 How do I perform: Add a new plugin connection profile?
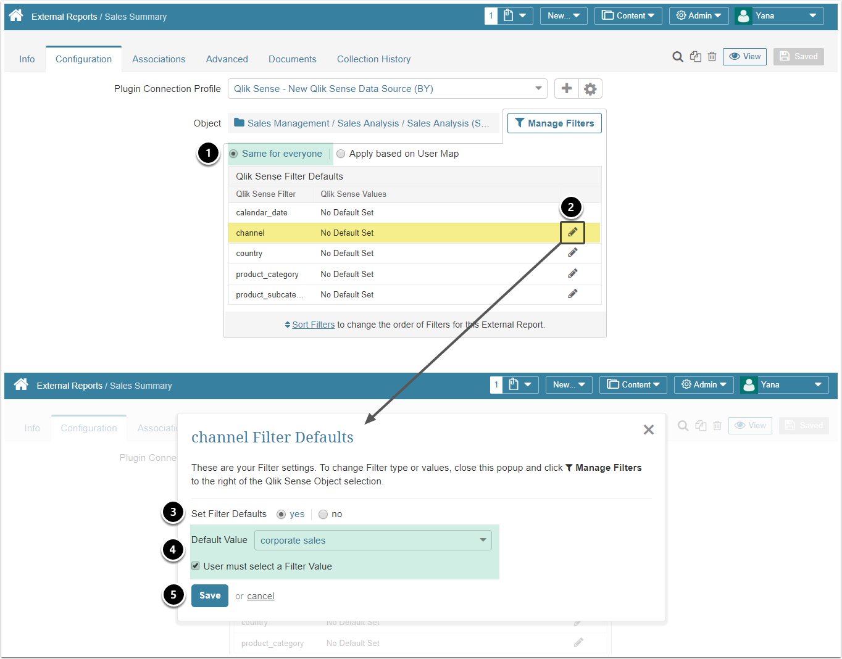[566, 89]
